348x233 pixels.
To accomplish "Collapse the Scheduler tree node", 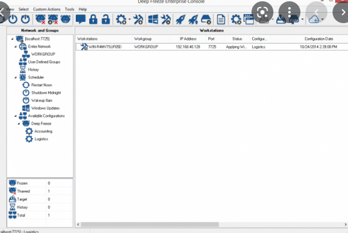I will [15, 78].
